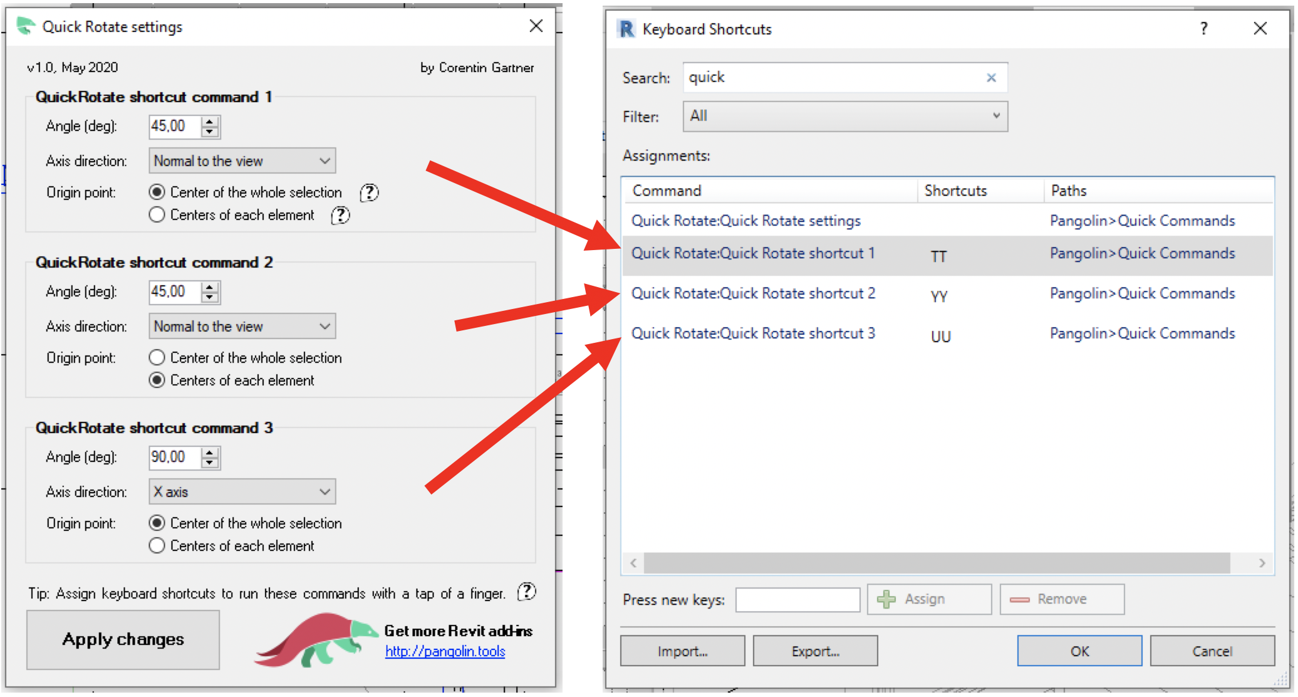This screenshot has height=697, width=1298.
Task: Click help icon next to keyboard shortcuts tip
Action: [527, 592]
